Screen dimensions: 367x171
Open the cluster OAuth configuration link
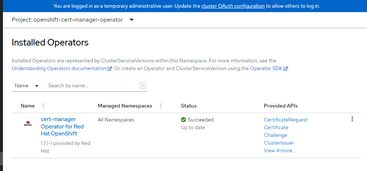pos(233,6)
